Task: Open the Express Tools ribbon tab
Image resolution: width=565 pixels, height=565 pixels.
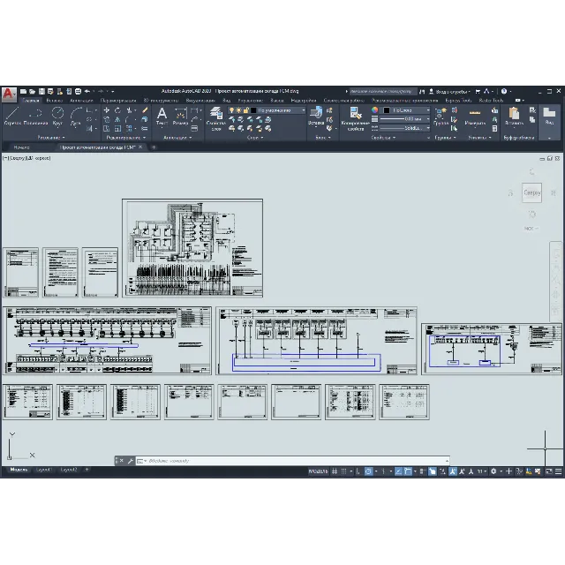Action: point(458,100)
